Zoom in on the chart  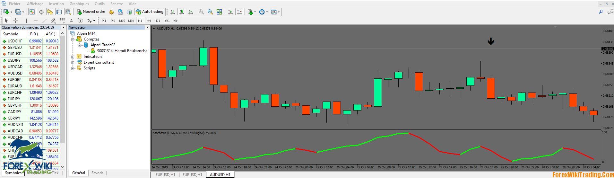pyautogui.click(x=201, y=12)
